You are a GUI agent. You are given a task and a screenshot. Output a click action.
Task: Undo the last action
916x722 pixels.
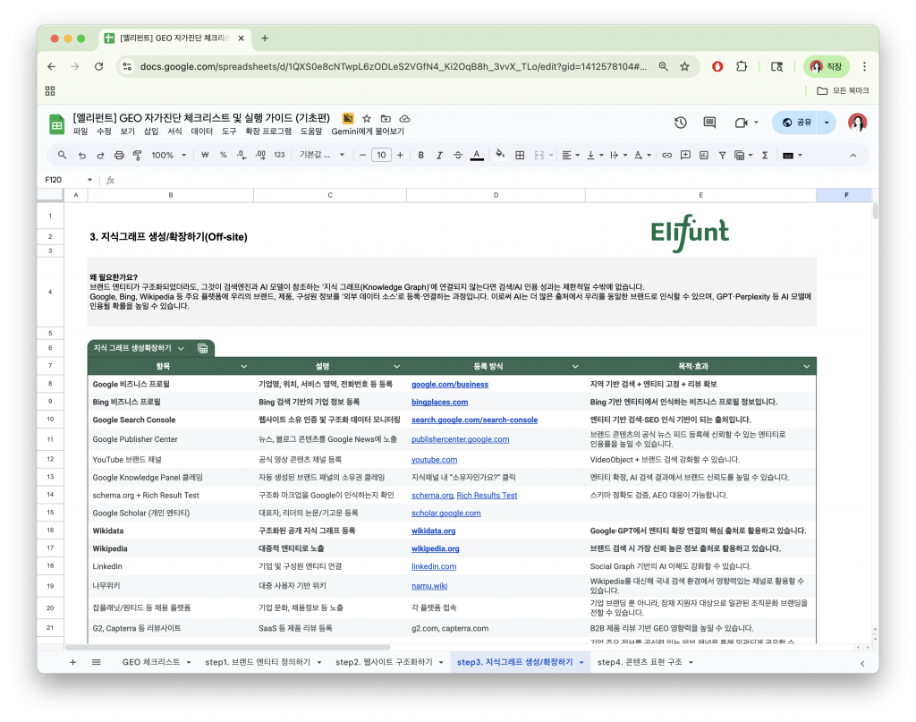pyautogui.click(x=81, y=156)
